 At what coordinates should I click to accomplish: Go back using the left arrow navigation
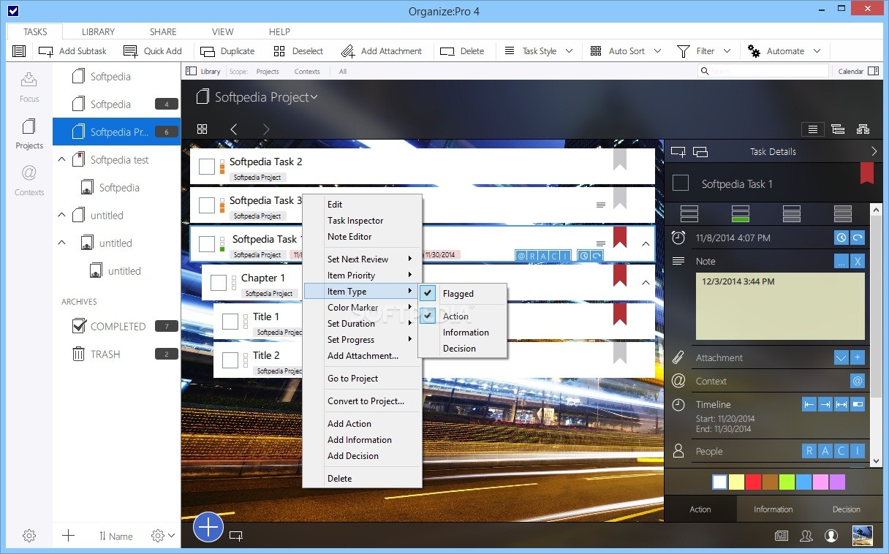click(x=234, y=129)
